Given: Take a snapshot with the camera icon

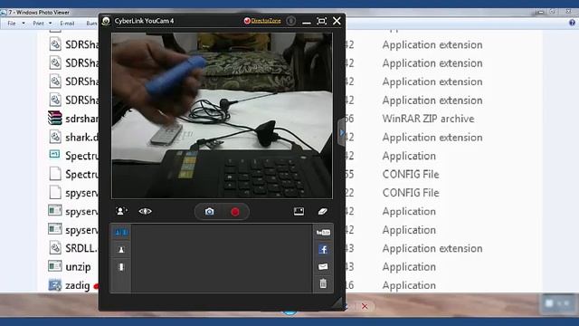Looking at the screenshot, I should tap(209, 211).
